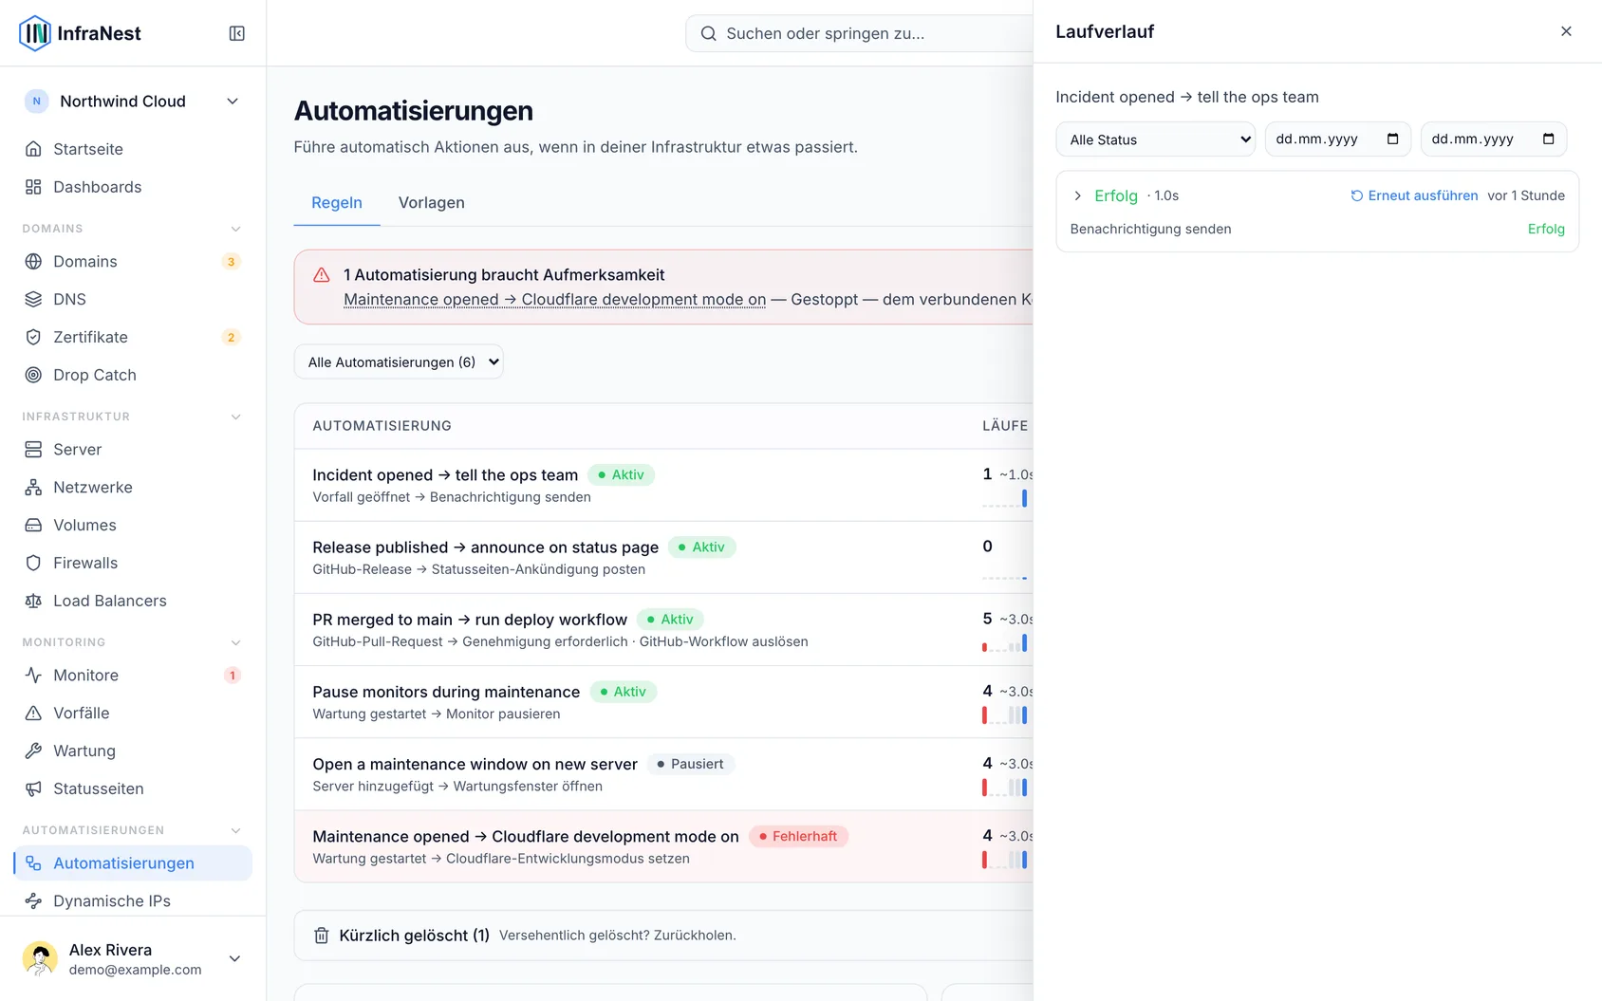Open calendar picker of first date field
Image resolution: width=1602 pixels, height=1001 pixels.
(1392, 139)
